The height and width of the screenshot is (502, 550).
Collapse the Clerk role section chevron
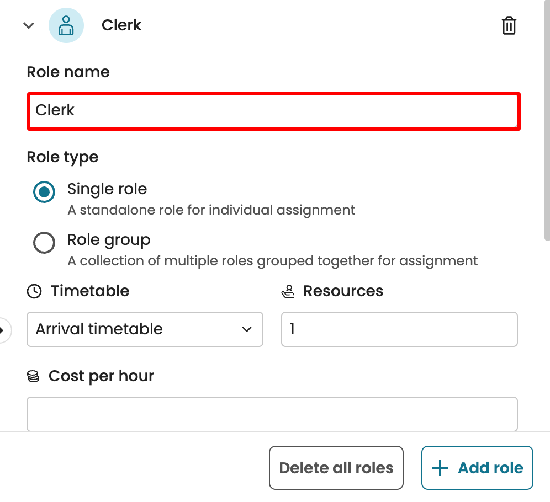tap(29, 25)
